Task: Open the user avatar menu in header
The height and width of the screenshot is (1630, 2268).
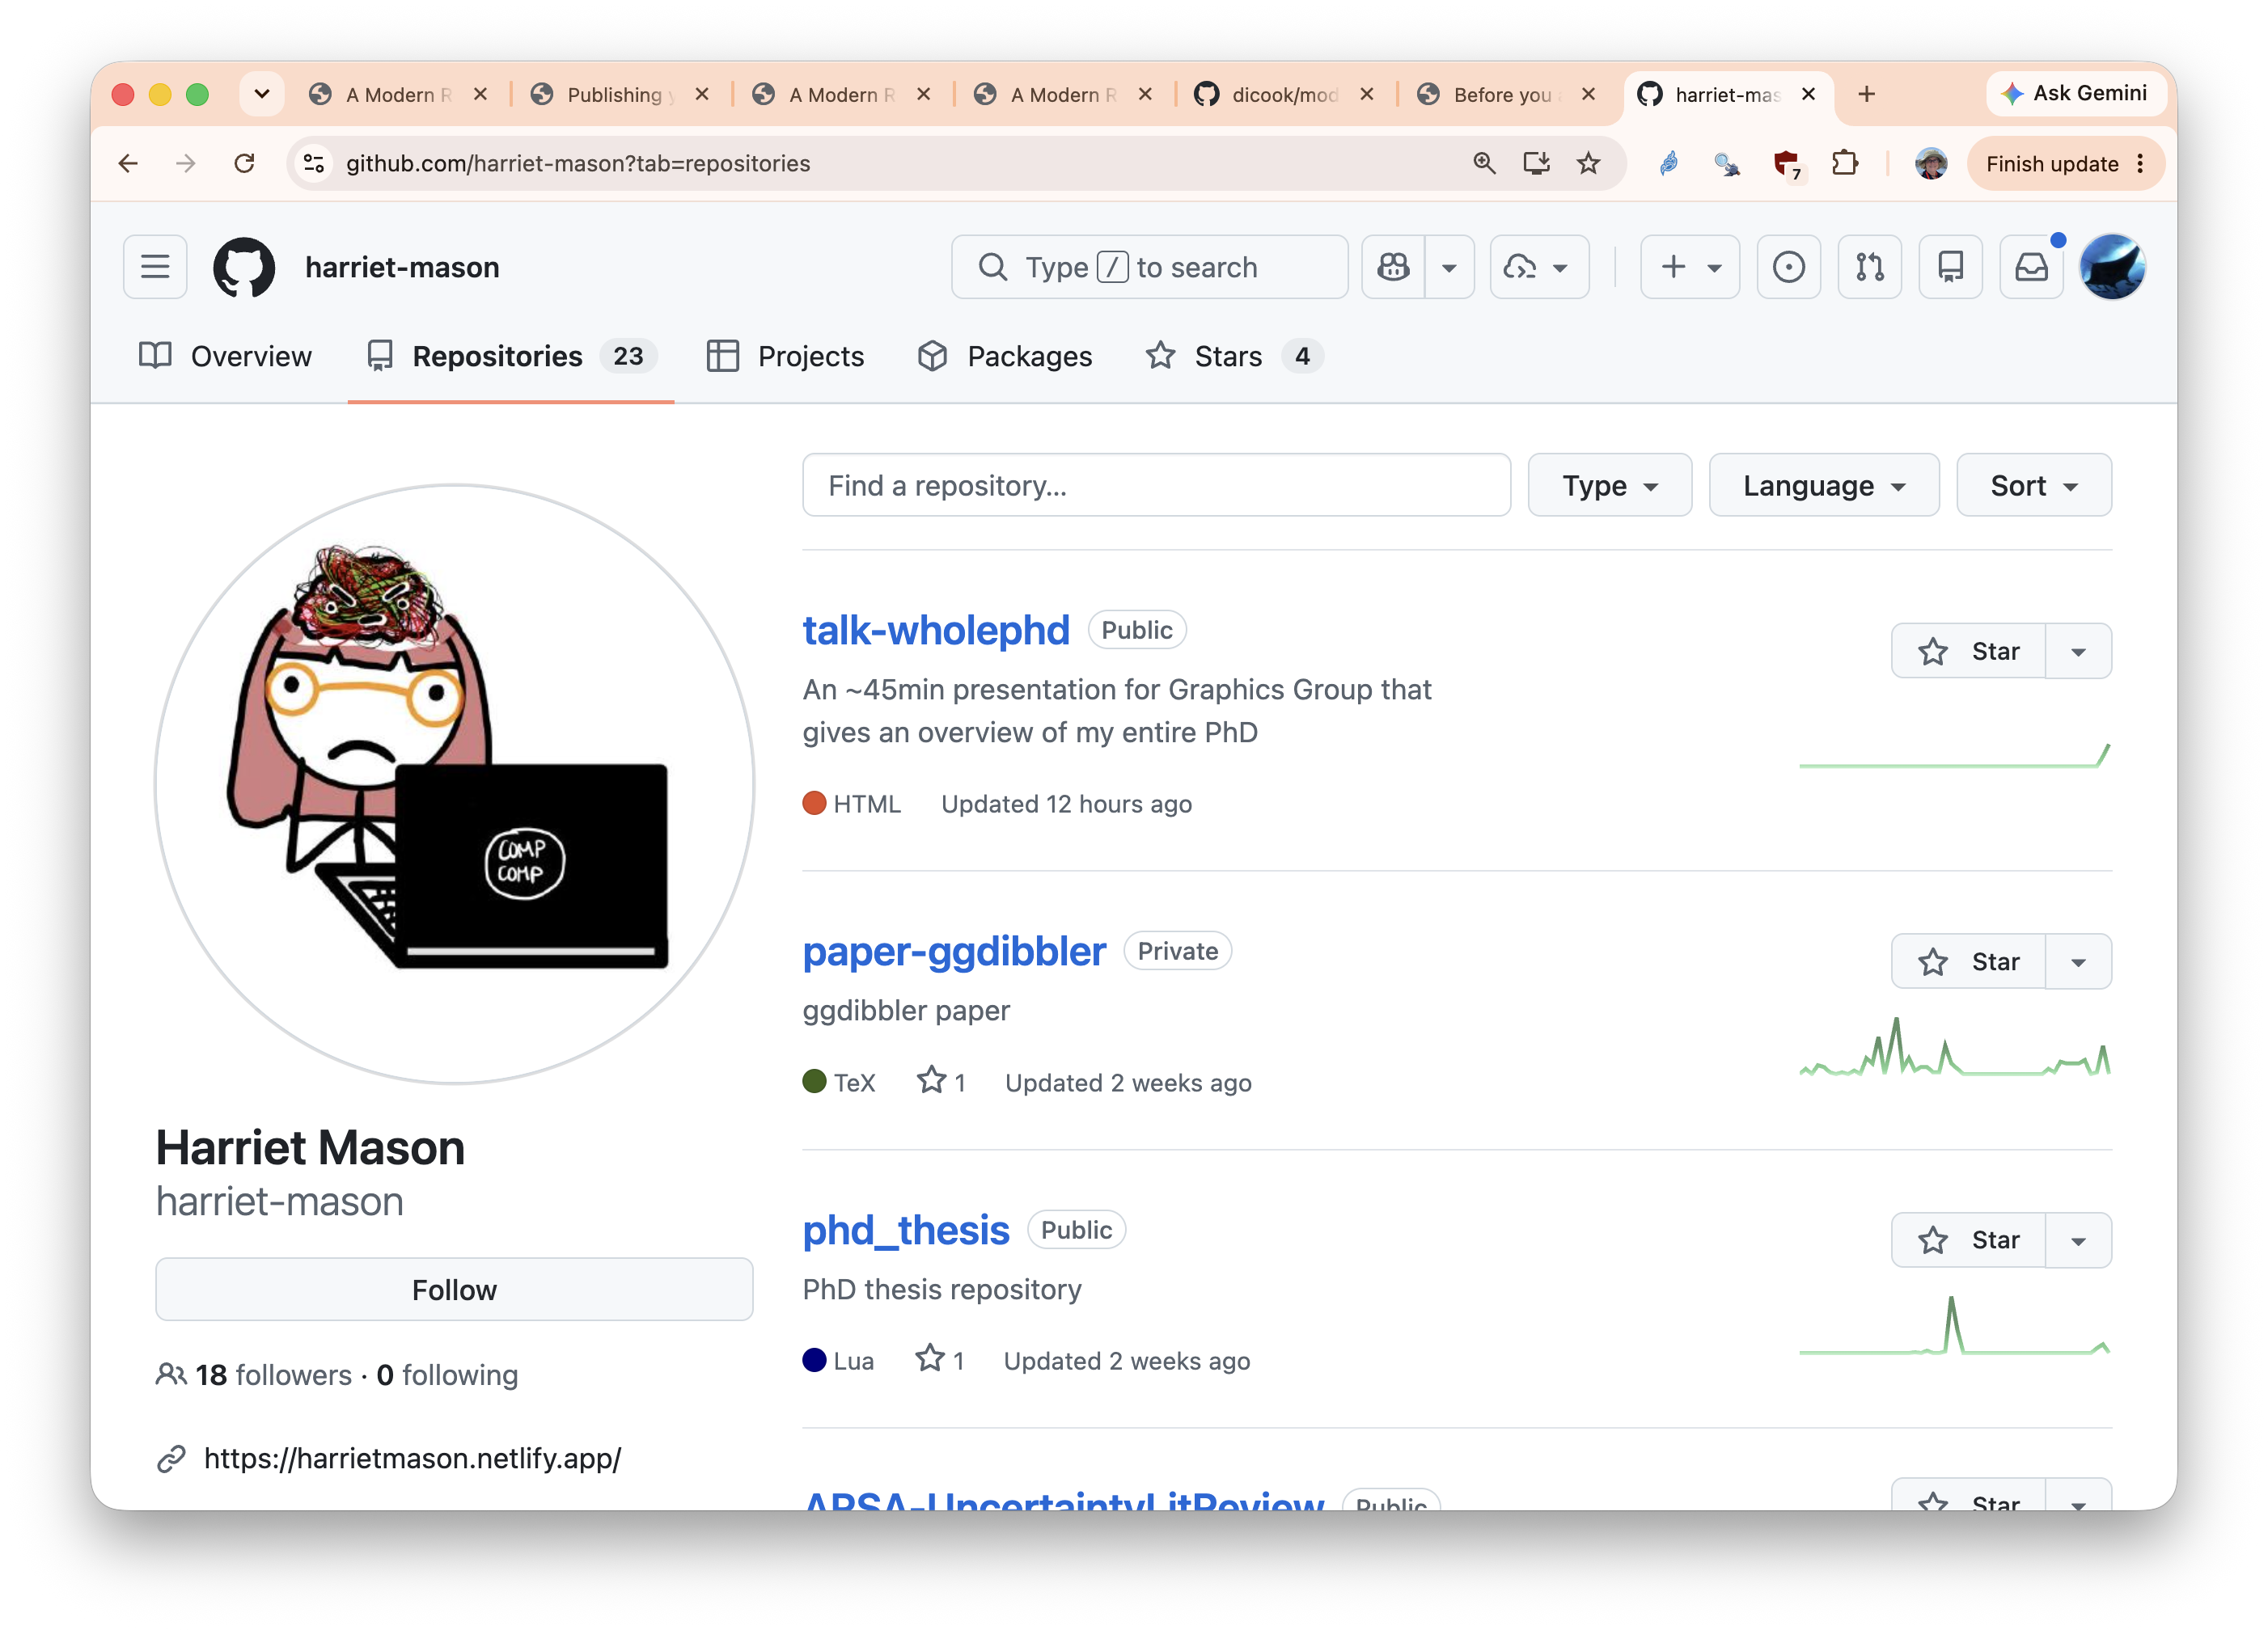Action: point(2111,267)
